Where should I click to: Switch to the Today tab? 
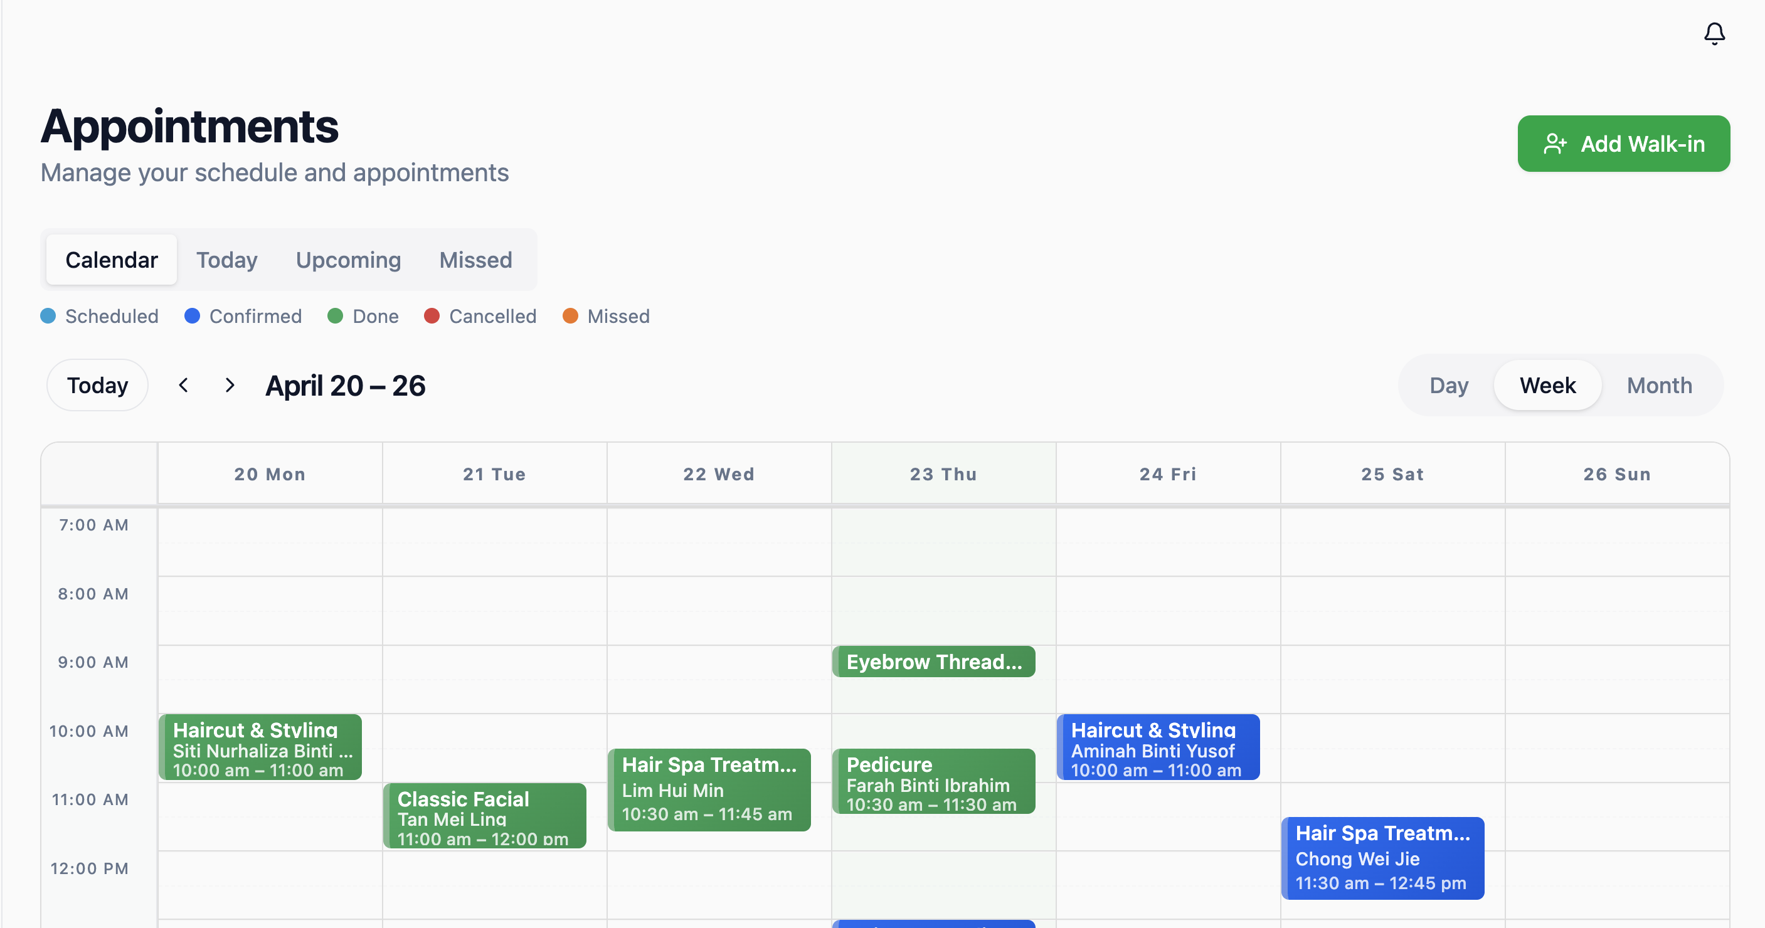(227, 260)
